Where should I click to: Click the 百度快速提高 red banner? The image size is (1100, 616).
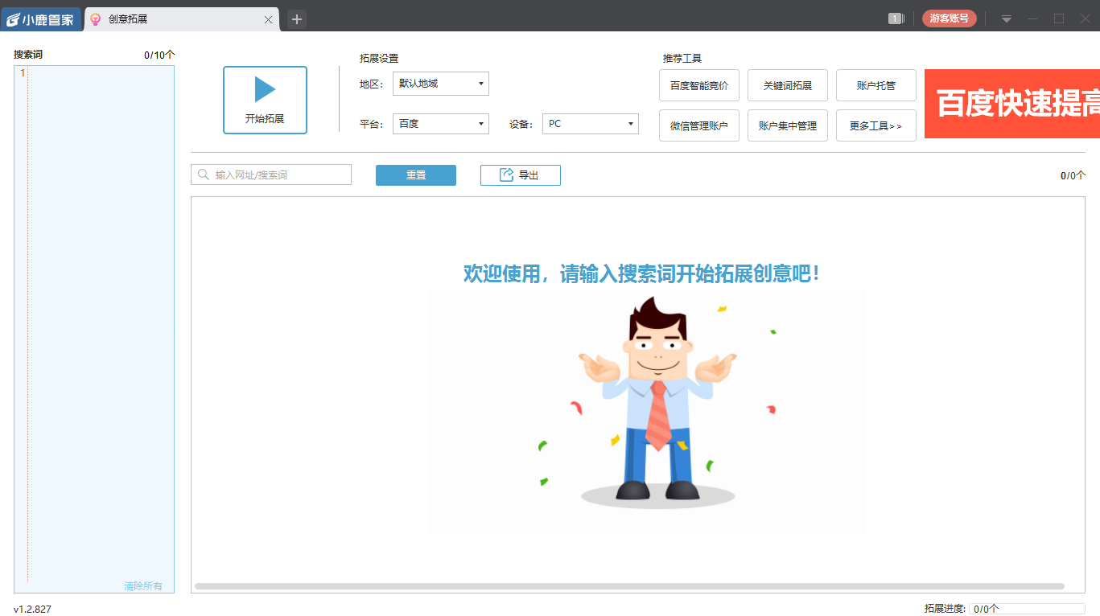click(1012, 104)
